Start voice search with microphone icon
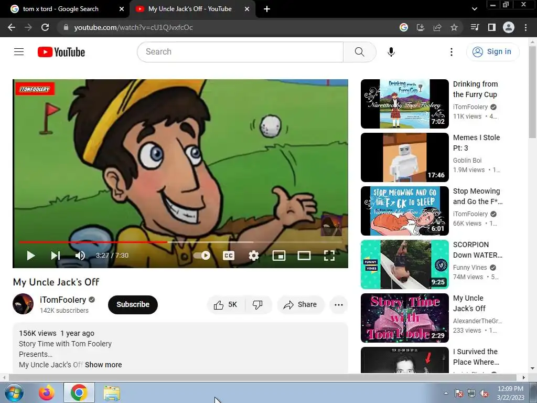The image size is (537, 403). point(391,52)
